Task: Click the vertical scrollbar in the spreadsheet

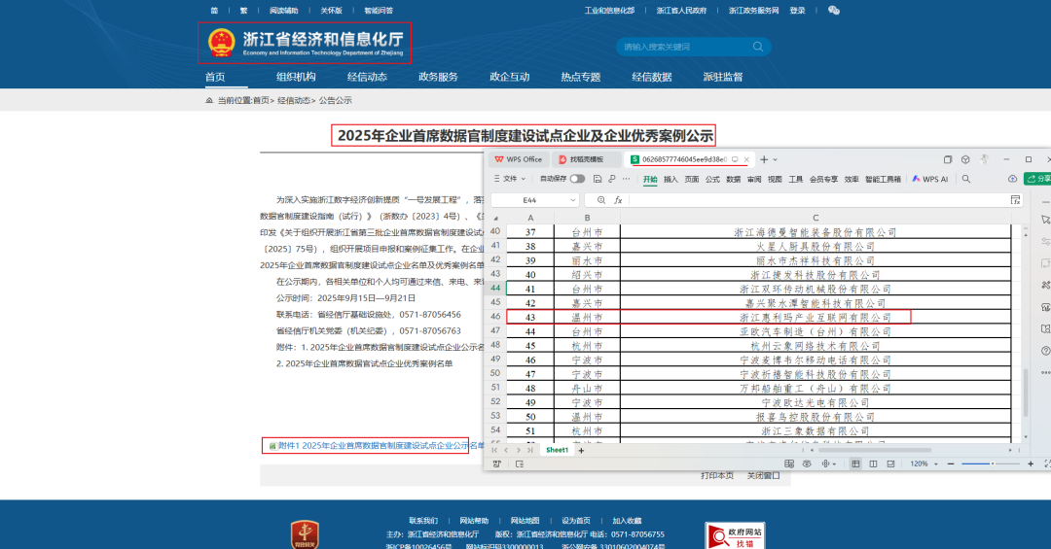Action: (1025, 392)
